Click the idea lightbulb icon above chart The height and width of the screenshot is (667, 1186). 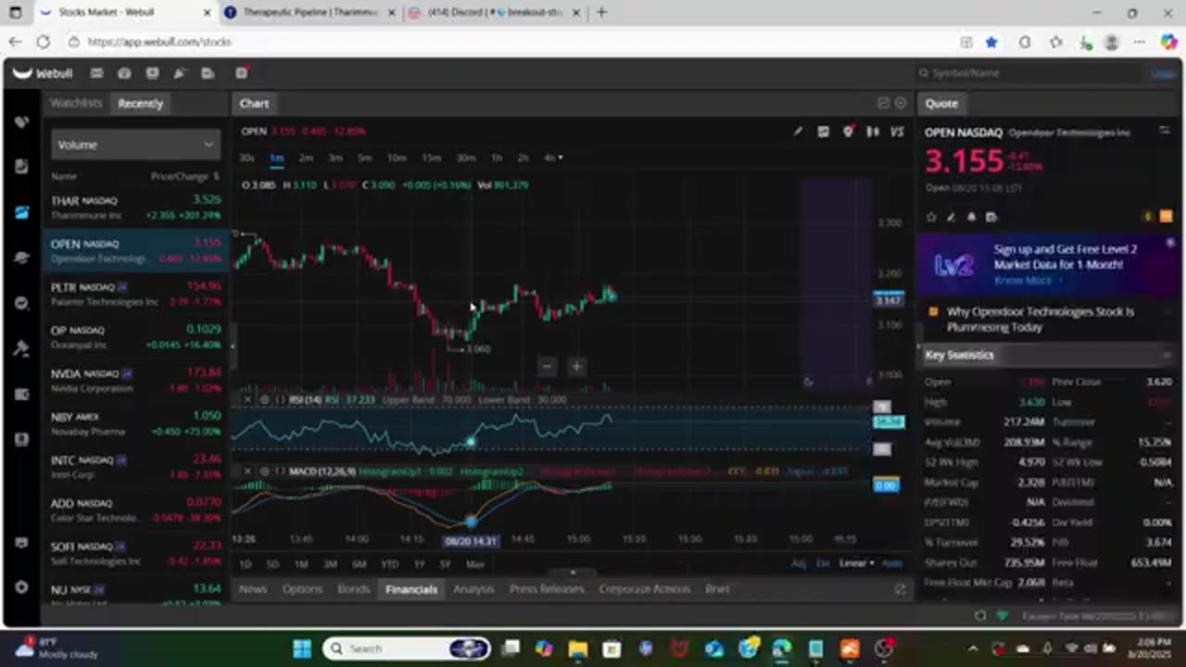tap(848, 132)
